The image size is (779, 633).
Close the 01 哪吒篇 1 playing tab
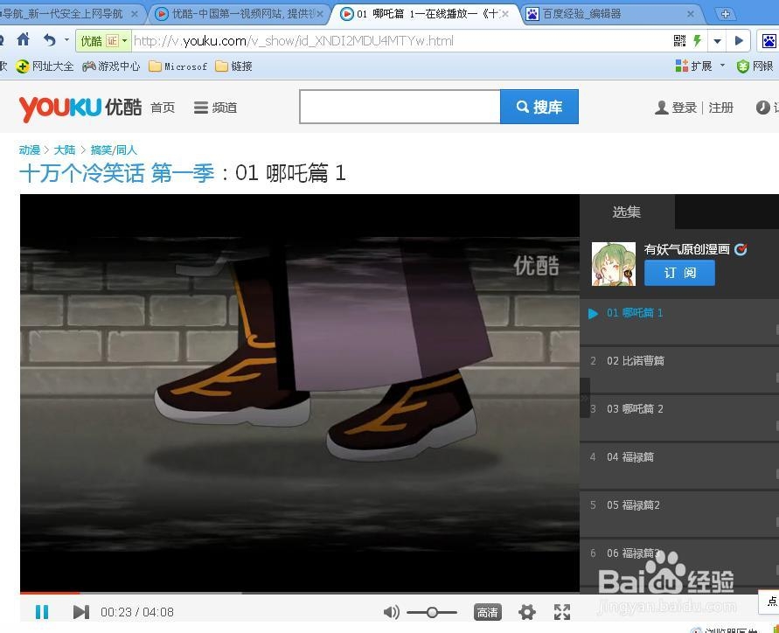pos(505,14)
